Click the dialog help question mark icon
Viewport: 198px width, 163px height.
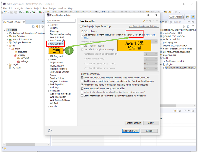(x=50, y=131)
